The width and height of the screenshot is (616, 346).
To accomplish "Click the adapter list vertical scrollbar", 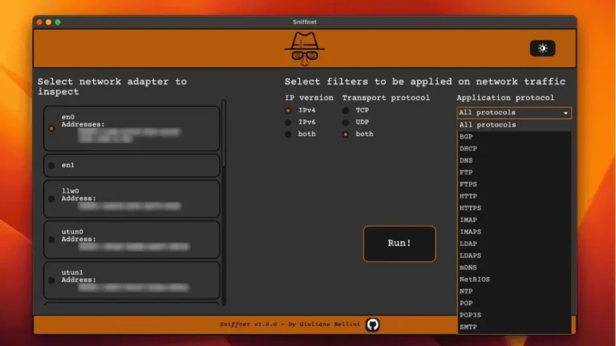I will 224,134.
